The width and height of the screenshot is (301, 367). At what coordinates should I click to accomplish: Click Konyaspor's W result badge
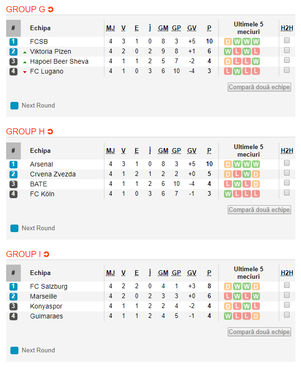click(247, 306)
